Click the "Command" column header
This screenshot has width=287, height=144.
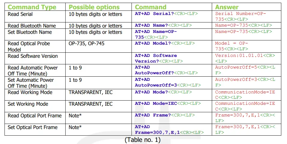tap(151, 7)
